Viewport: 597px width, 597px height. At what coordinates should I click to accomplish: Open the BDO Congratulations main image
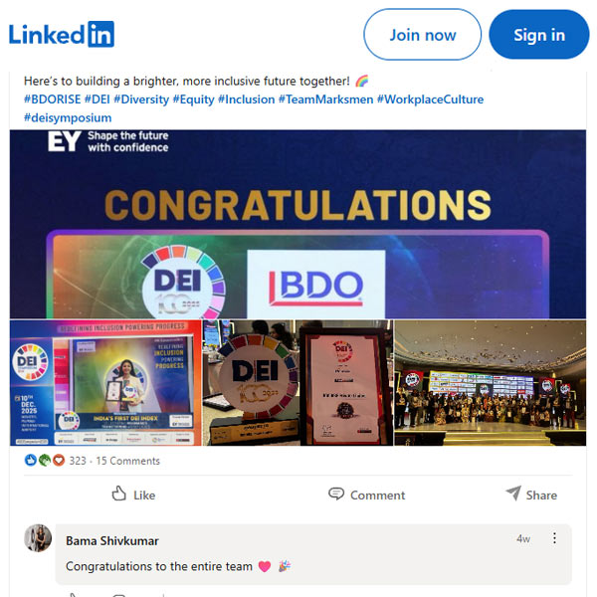click(x=298, y=224)
